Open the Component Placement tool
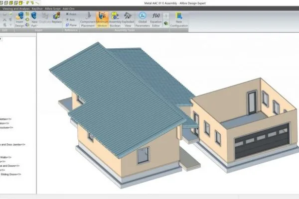Image resolution: width=299 pixels, height=199 pixels. point(88,19)
